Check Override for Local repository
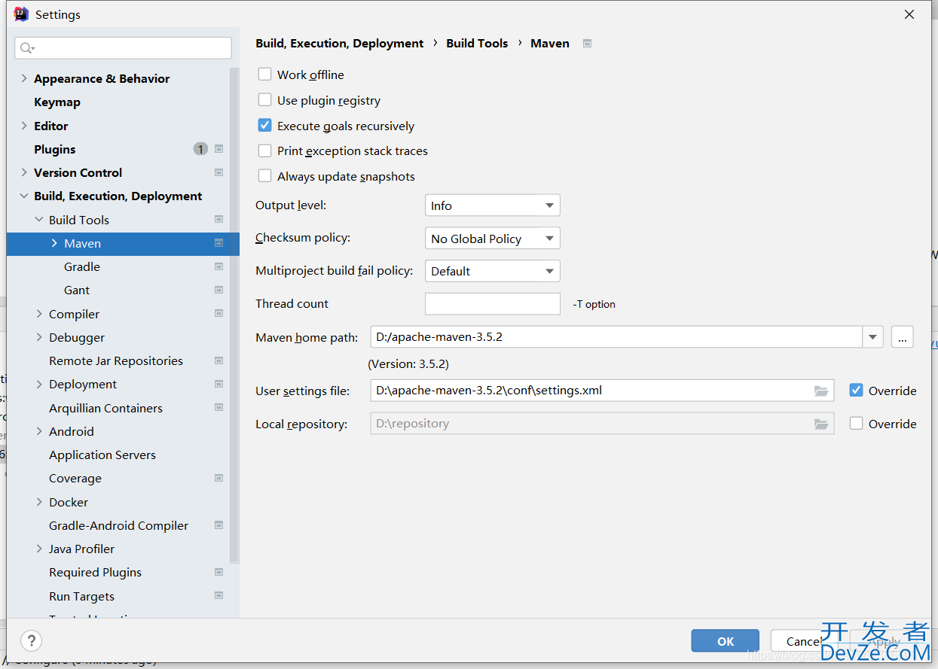Viewport: 938px width, 669px height. click(x=856, y=423)
